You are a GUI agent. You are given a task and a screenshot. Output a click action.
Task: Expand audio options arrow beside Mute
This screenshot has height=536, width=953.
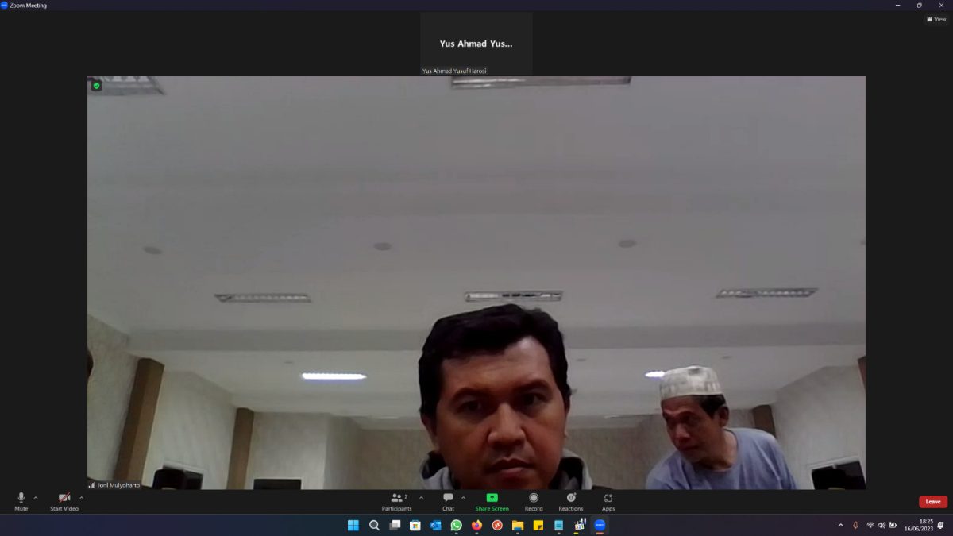click(x=36, y=498)
